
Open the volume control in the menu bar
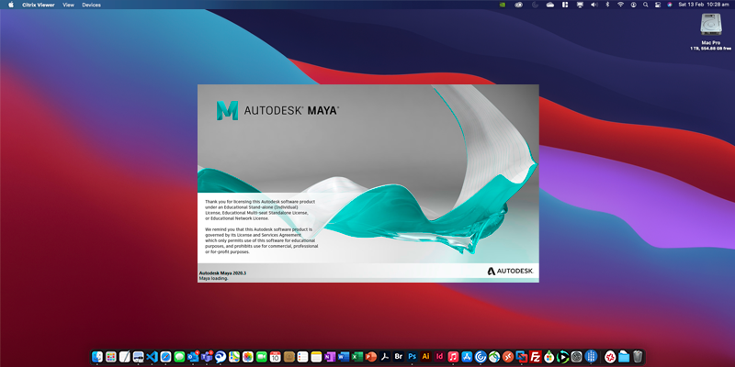[594, 5]
